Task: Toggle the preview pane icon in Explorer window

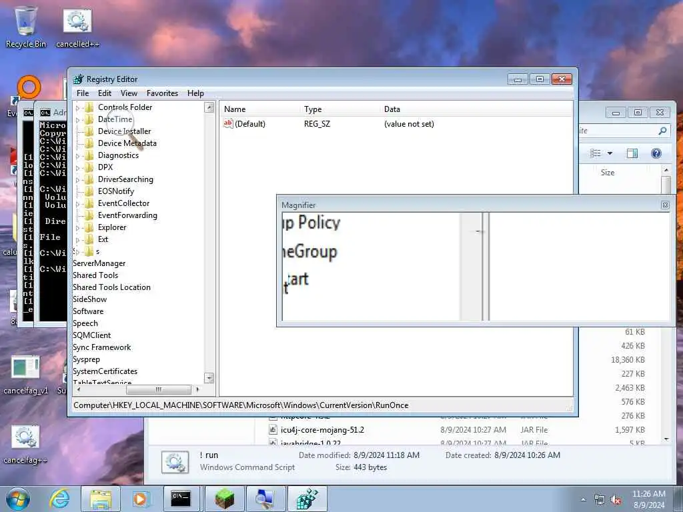Action: 632,153
